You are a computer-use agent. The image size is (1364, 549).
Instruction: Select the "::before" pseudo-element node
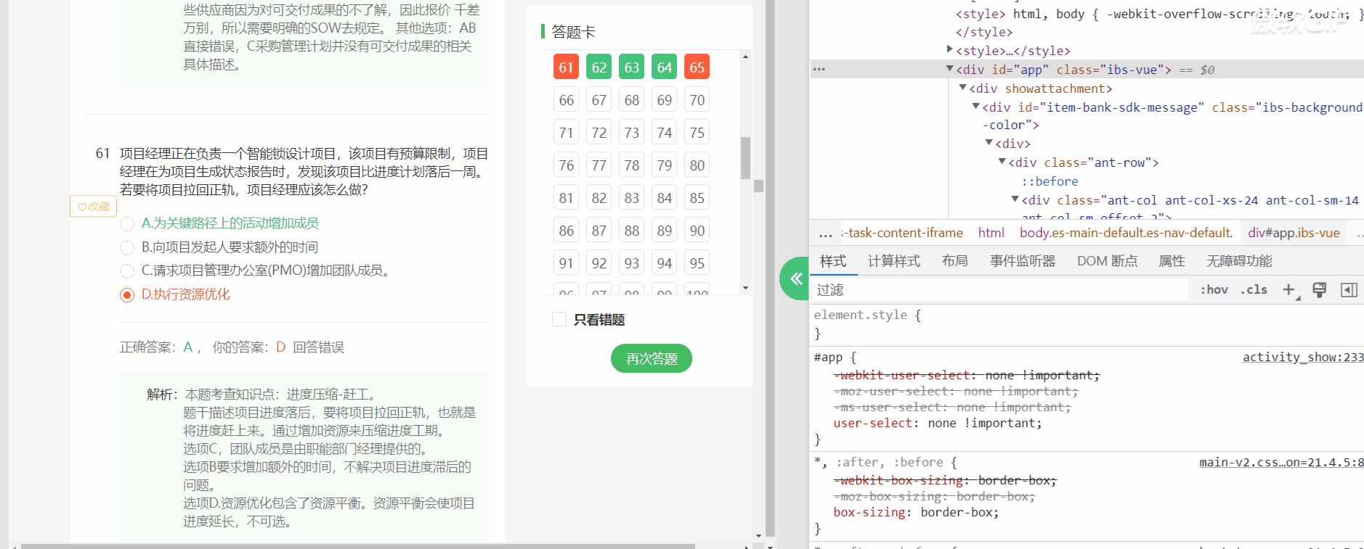(x=1050, y=181)
